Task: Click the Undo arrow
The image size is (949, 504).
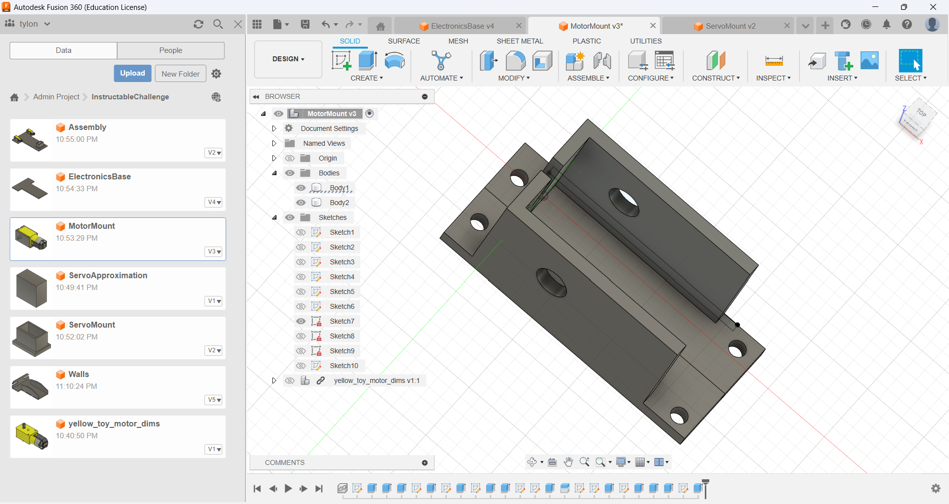Action: click(x=325, y=24)
